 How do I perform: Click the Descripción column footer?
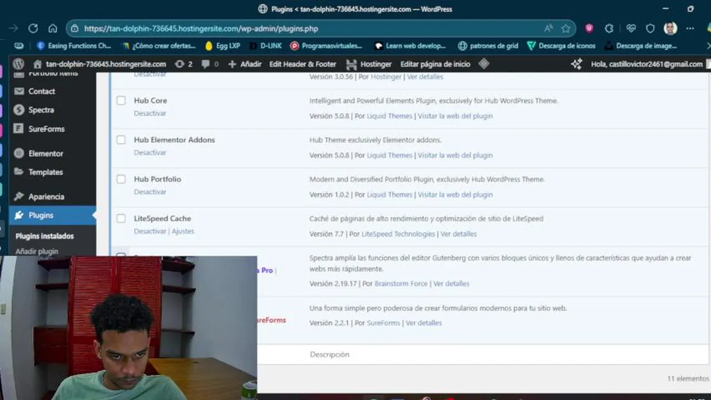329,354
